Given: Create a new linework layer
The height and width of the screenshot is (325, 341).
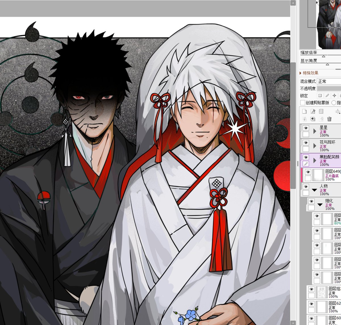Looking at the screenshot, I should [313, 111].
